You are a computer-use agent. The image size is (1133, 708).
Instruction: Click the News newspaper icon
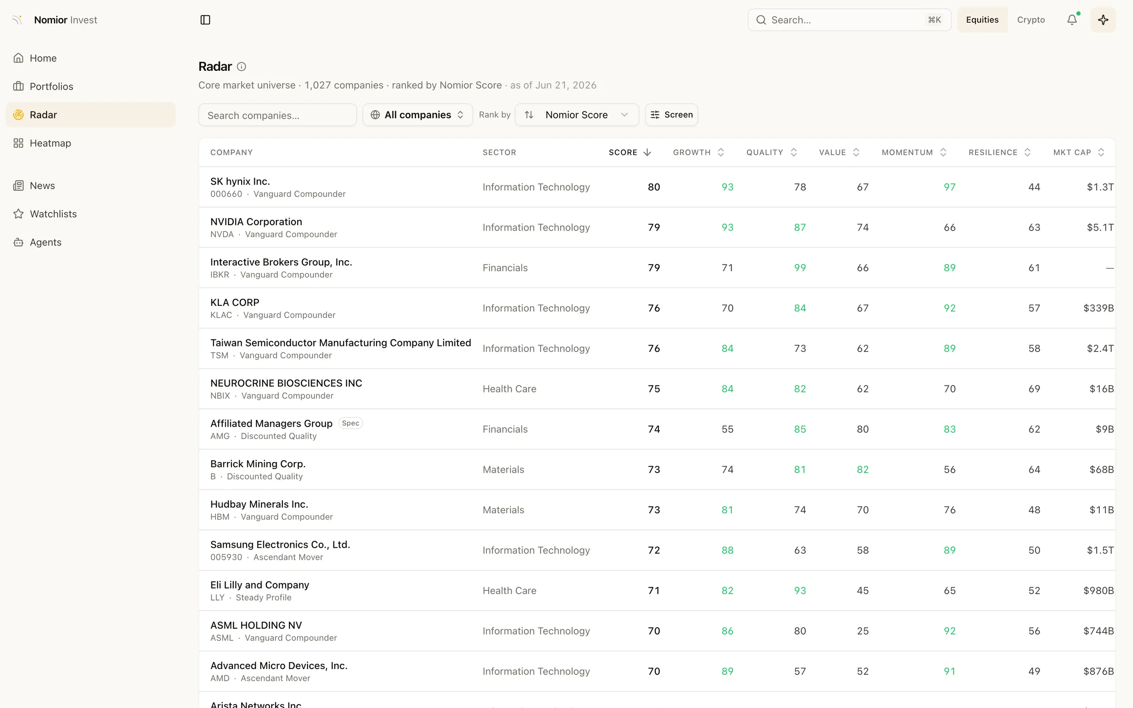pyautogui.click(x=18, y=185)
